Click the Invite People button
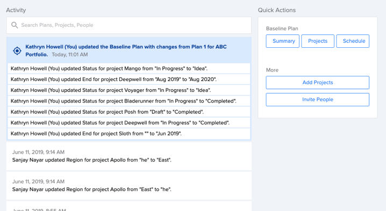This screenshot has height=211, width=386. 318,99
